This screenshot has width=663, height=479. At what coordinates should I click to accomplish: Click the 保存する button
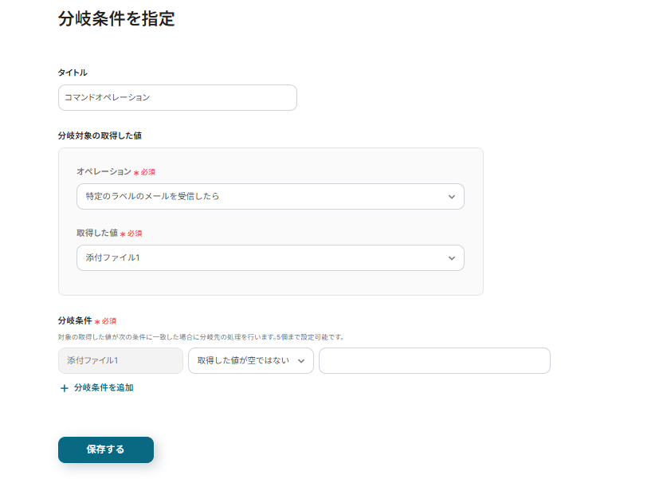point(106,450)
